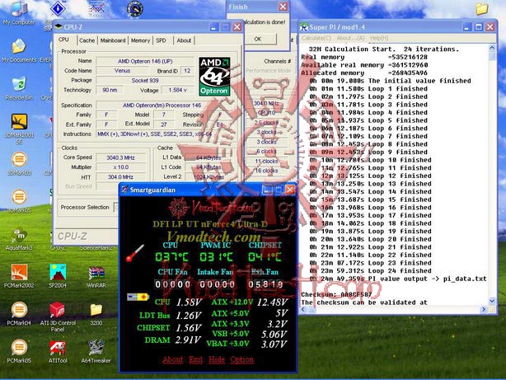Launch 3DMark05 desktop shortcut
This screenshot has height=380, width=506.
point(19,201)
